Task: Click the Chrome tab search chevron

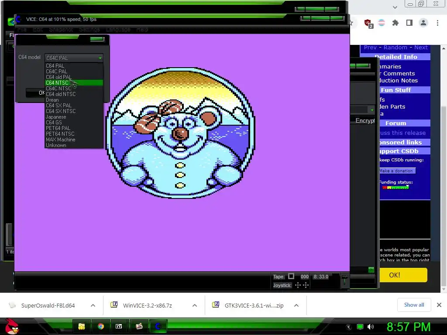Action: [x=395, y=7]
